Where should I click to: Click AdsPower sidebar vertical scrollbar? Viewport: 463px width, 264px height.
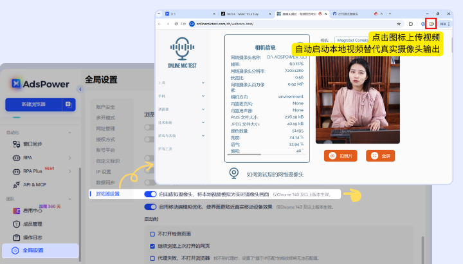80,214
